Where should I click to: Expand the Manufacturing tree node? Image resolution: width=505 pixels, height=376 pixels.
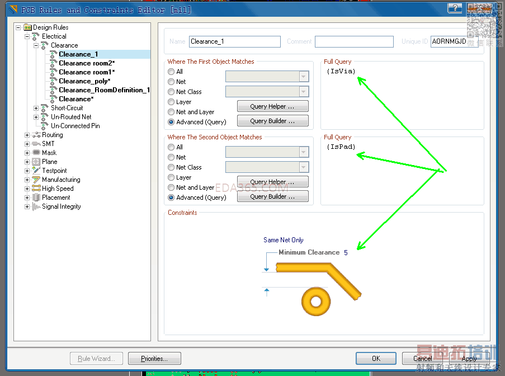click(27, 180)
